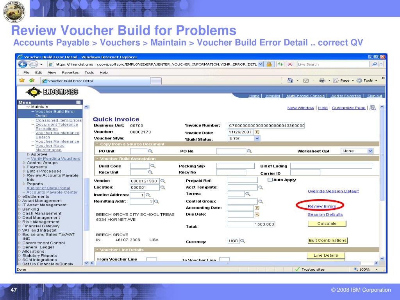Click the security lock icon in address bar

coord(269,64)
